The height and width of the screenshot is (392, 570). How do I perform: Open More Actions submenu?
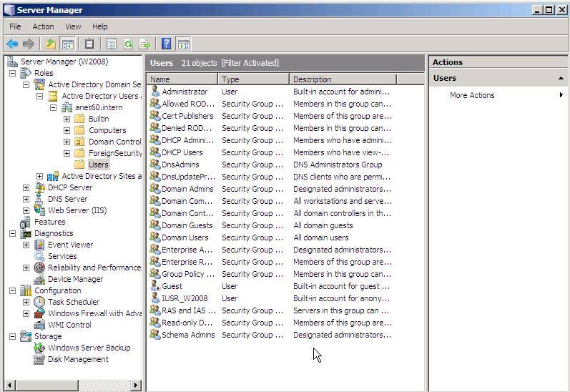(472, 95)
